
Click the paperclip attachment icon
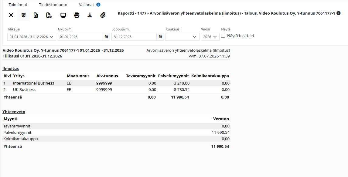tap(103, 15)
